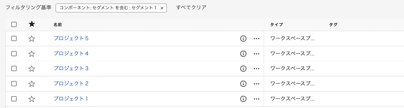The image size is (404, 108).
Task: Remove the セグメント１ filter with its x
Action: tap(162, 8)
